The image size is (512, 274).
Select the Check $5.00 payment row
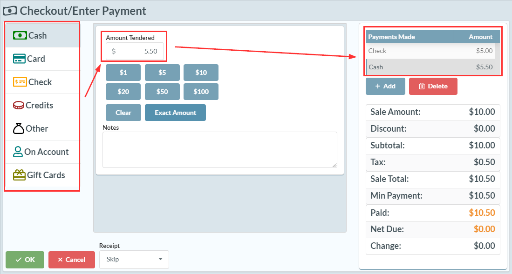[430, 51]
